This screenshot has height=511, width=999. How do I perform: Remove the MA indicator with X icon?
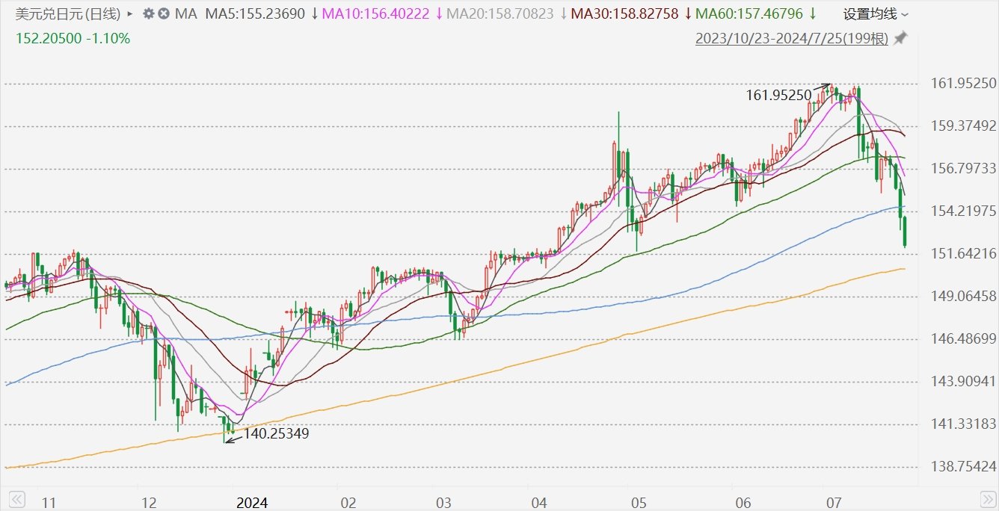click(x=163, y=13)
